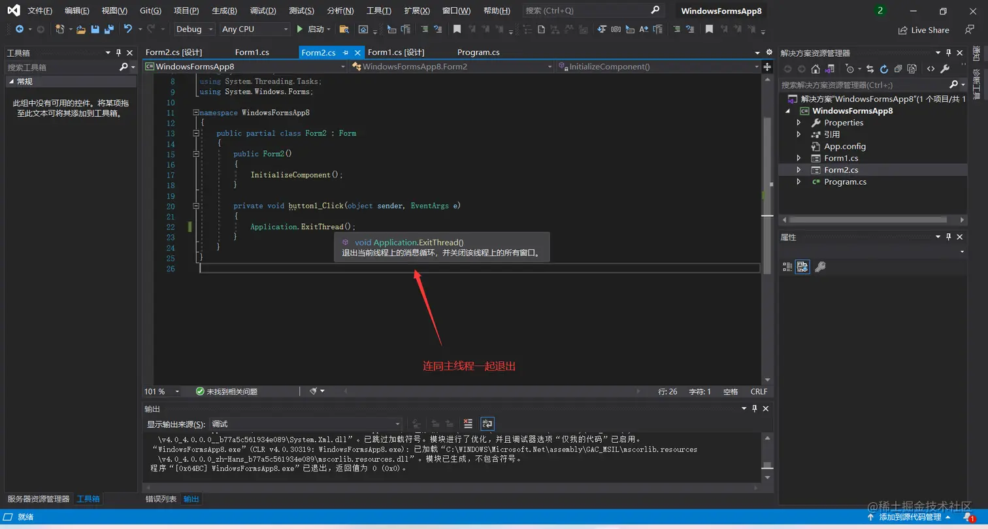The width and height of the screenshot is (988, 529).
Task: Click the View Code icon in Solution Explorer
Action: click(x=930, y=69)
